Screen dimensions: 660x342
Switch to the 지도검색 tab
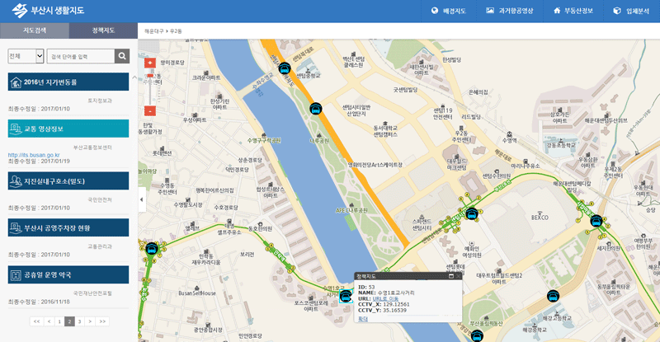coord(35,30)
